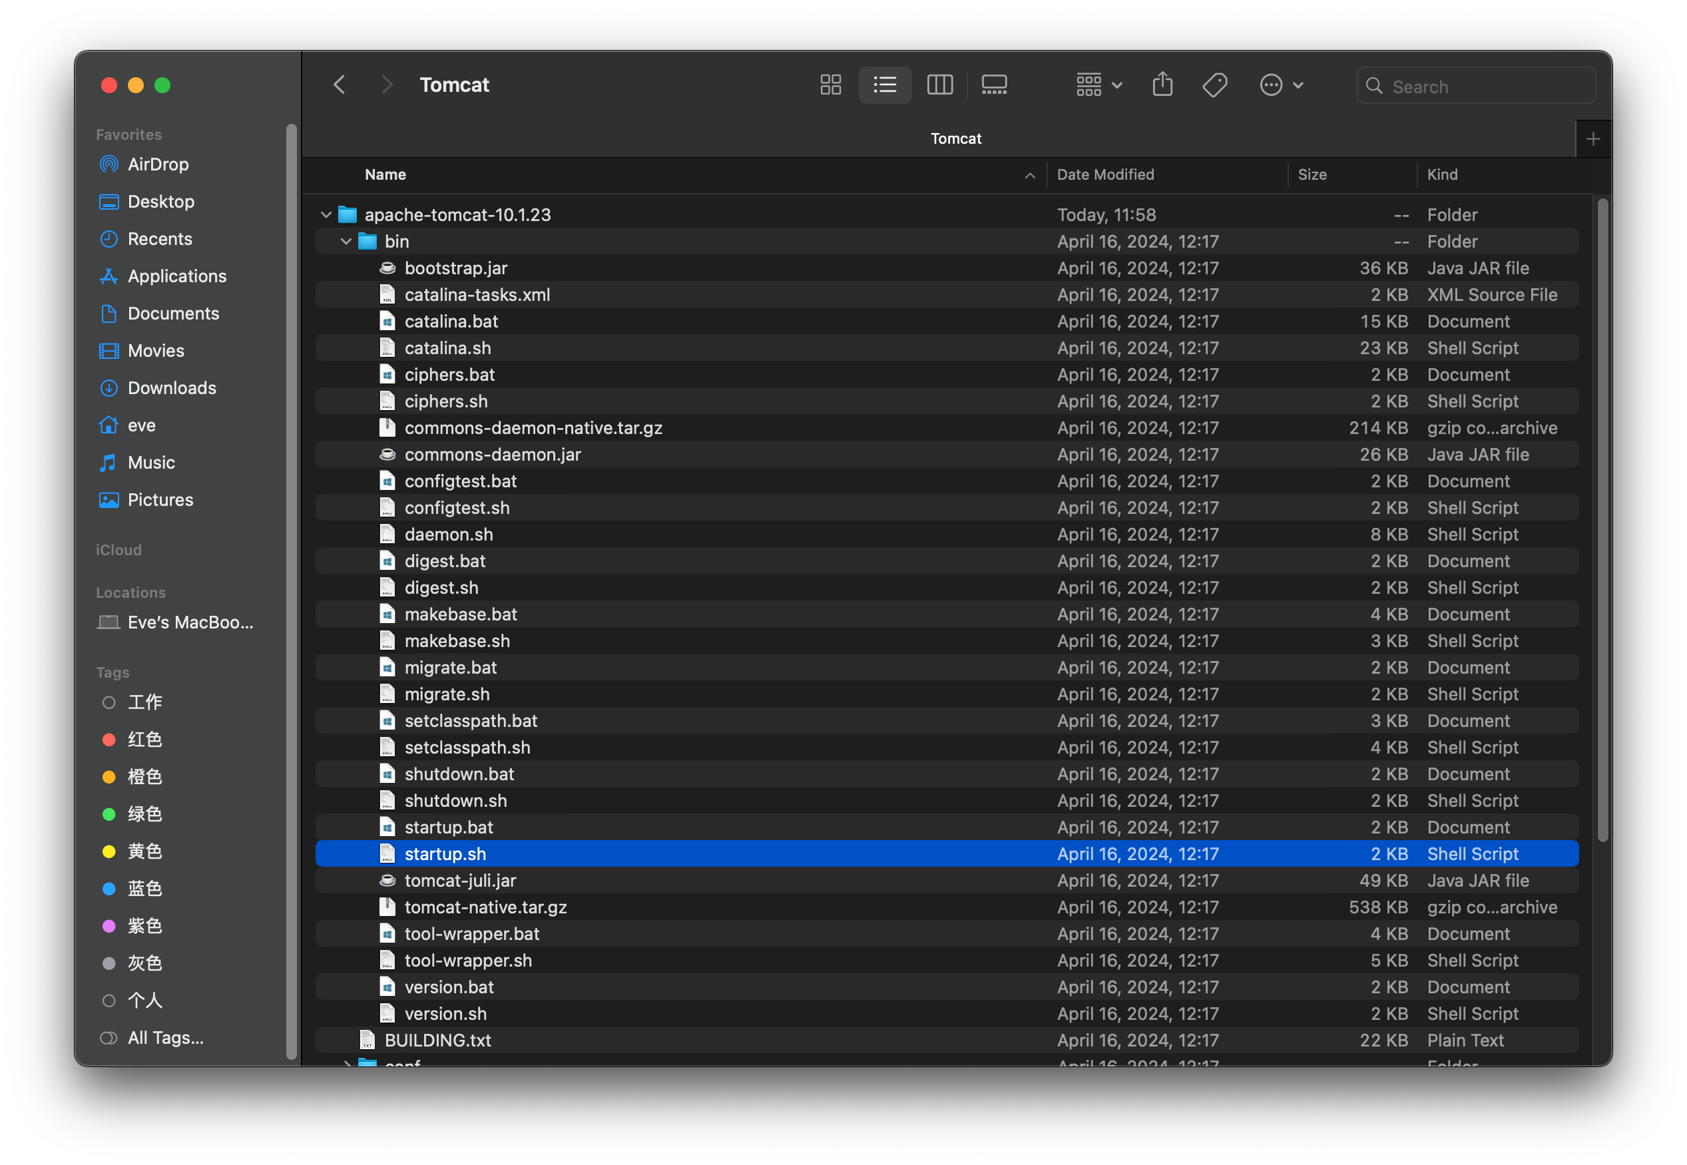Viewport: 1687px width, 1165px height.
Task: Collapse the apache-tomcat-10.1.23 folder
Action: tap(326, 214)
